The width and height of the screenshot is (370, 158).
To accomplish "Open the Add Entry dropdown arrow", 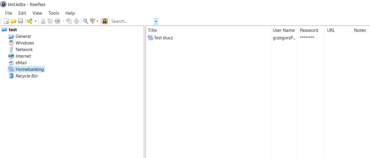I will pyautogui.click(x=35, y=21).
